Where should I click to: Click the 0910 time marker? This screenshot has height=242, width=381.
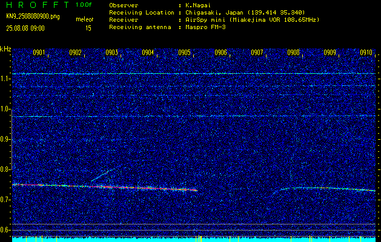(x=366, y=53)
